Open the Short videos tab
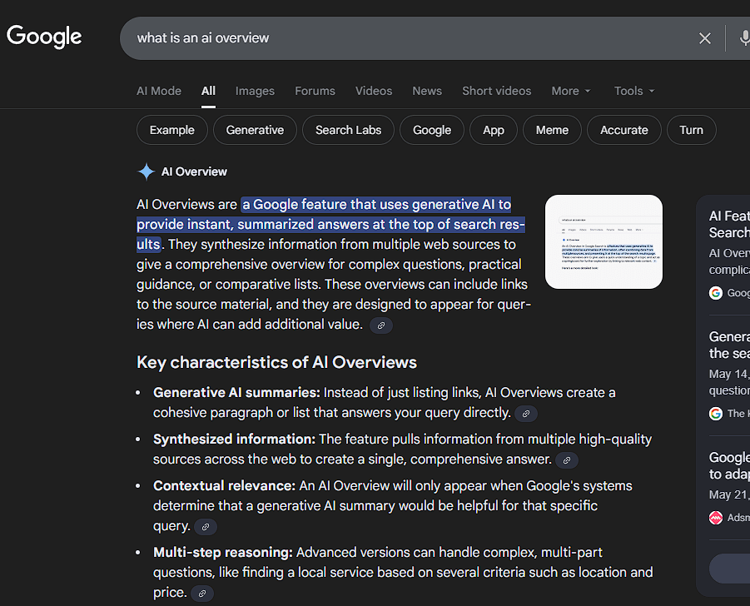 pos(496,91)
